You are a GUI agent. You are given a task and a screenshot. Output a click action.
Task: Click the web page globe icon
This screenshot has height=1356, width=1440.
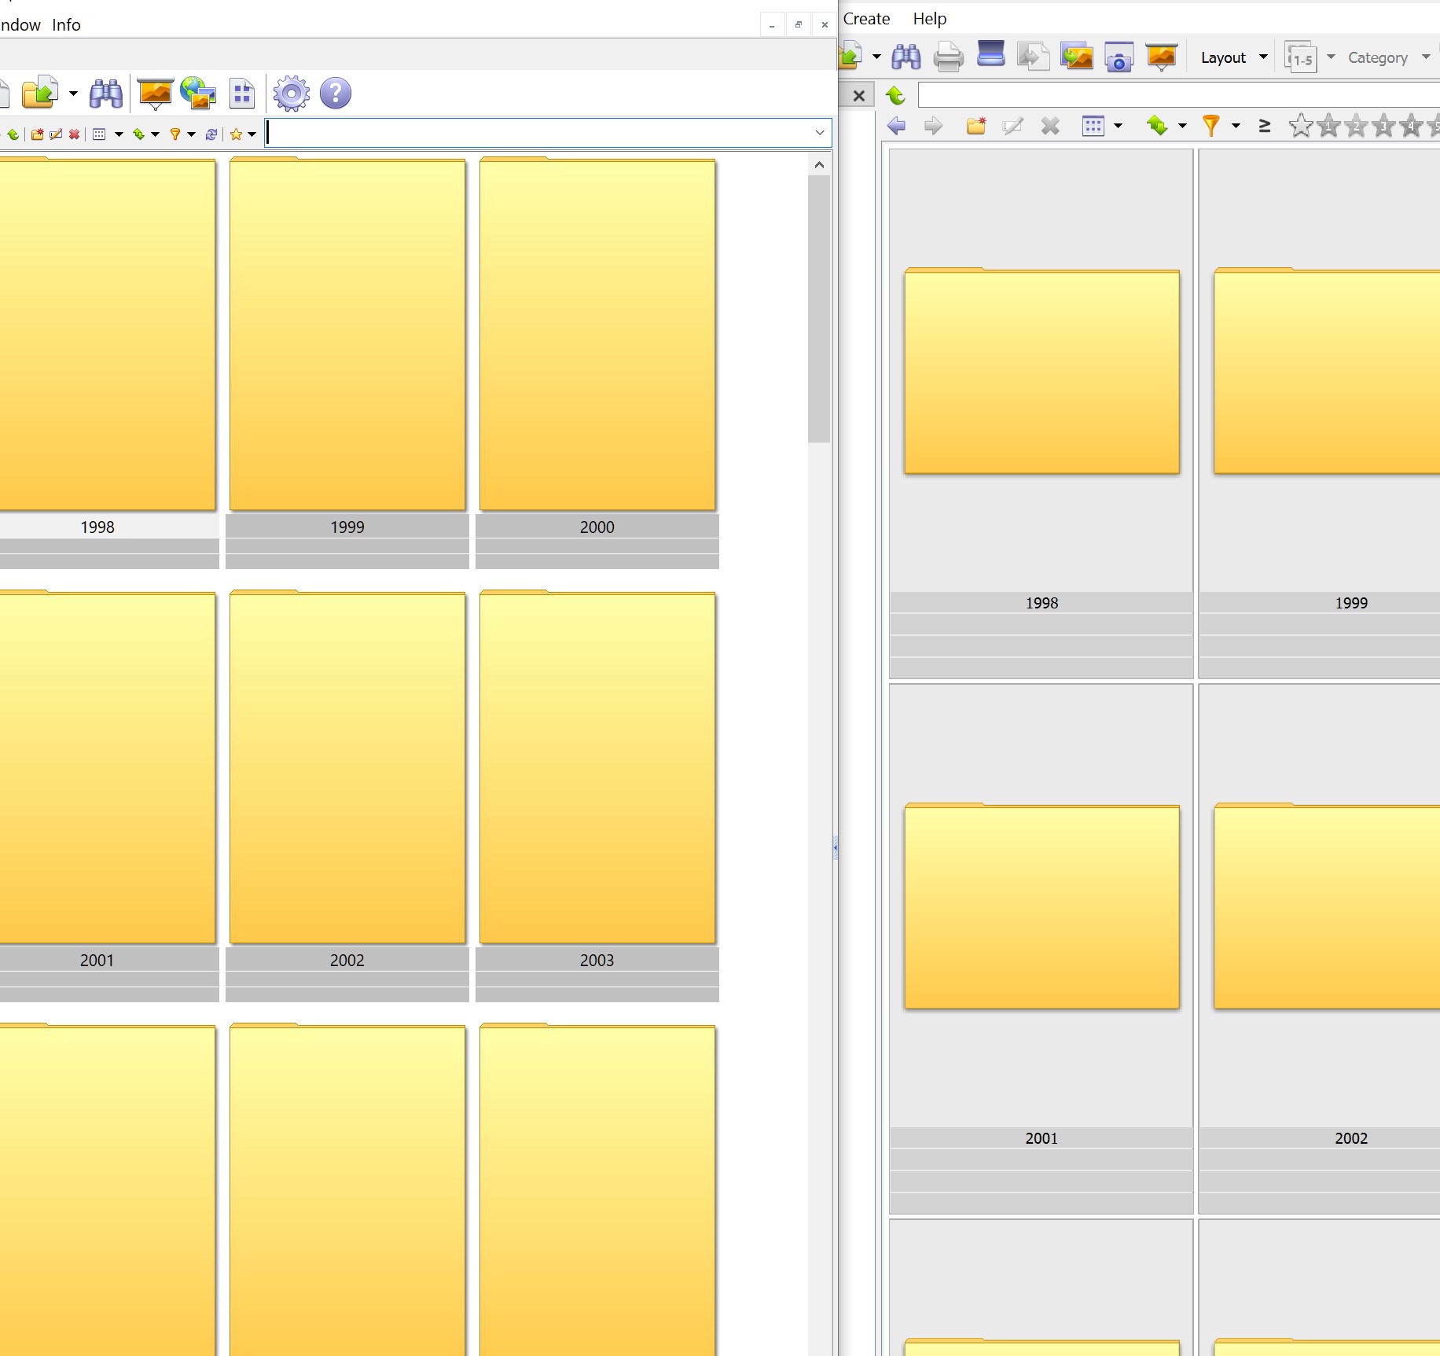[197, 94]
